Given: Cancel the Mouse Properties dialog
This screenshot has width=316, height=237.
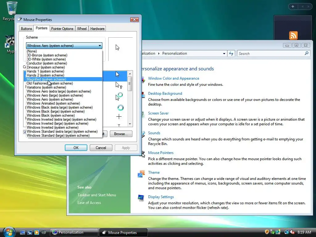Looking at the screenshot, I should coord(101,148).
